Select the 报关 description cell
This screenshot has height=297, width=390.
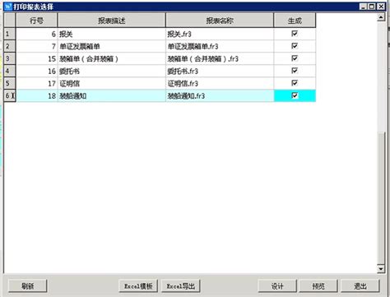pos(112,34)
